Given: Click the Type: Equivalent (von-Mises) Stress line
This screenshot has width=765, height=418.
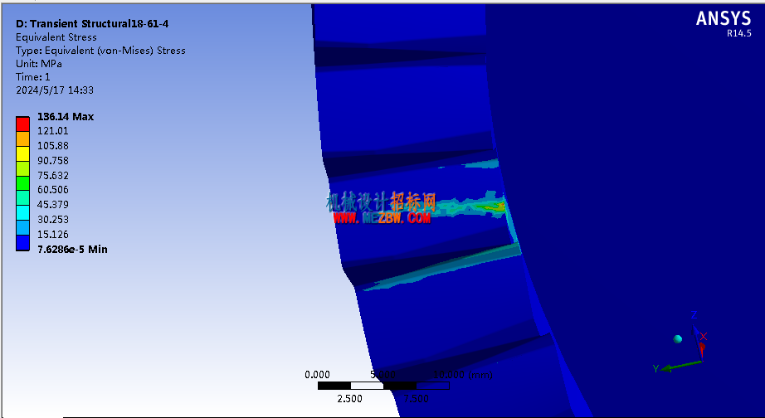Looking at the screenshot, I should click(100, 51).
